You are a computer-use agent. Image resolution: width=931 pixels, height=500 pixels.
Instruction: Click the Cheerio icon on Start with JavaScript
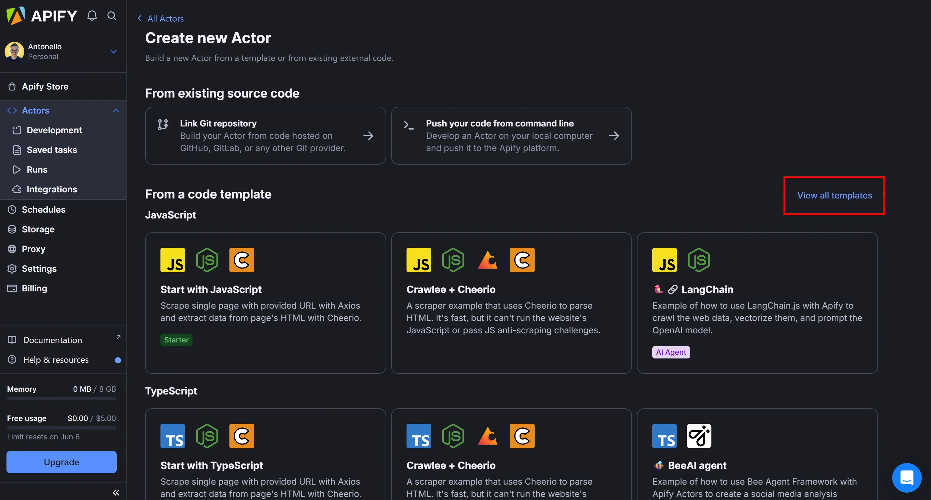click(x=241, y=260)
